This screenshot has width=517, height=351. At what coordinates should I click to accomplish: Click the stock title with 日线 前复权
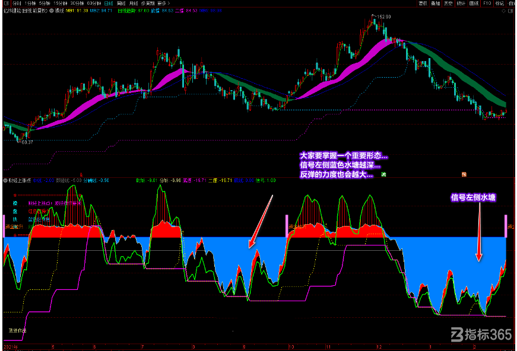[x=26, y=11]
